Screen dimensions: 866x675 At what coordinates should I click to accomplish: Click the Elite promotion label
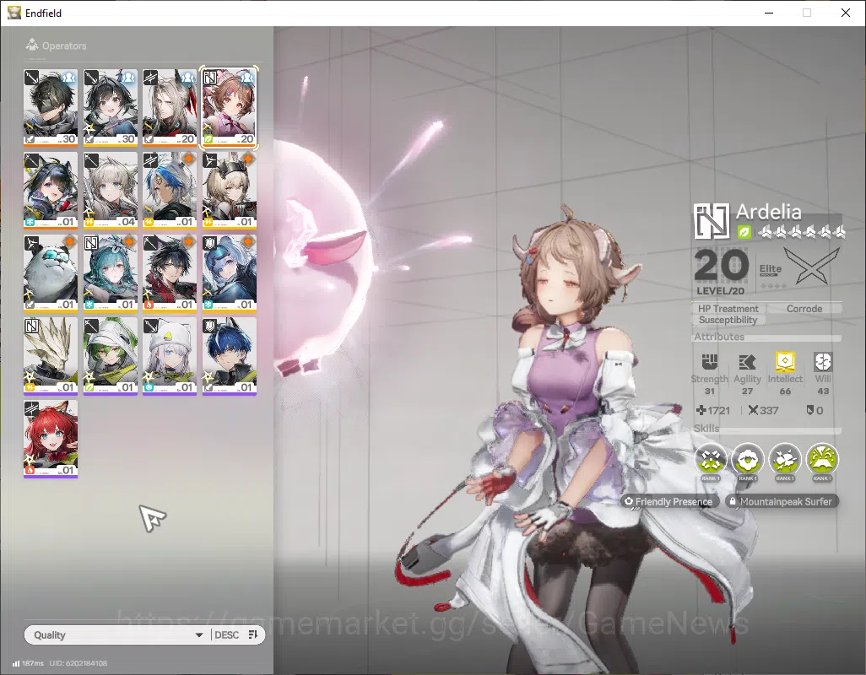coord(770,269)
